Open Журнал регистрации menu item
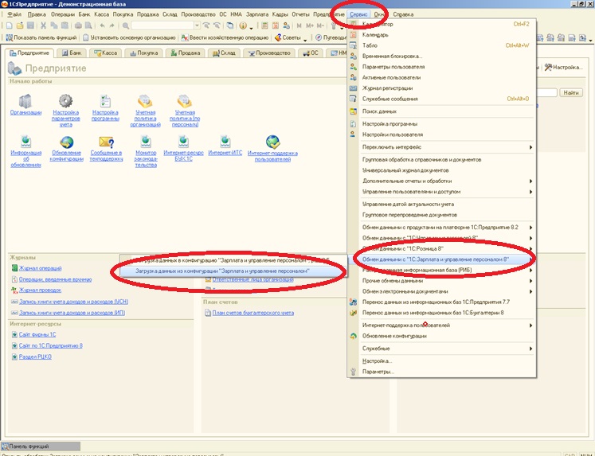Screen dimensions: 595x456 coord(442,88)
